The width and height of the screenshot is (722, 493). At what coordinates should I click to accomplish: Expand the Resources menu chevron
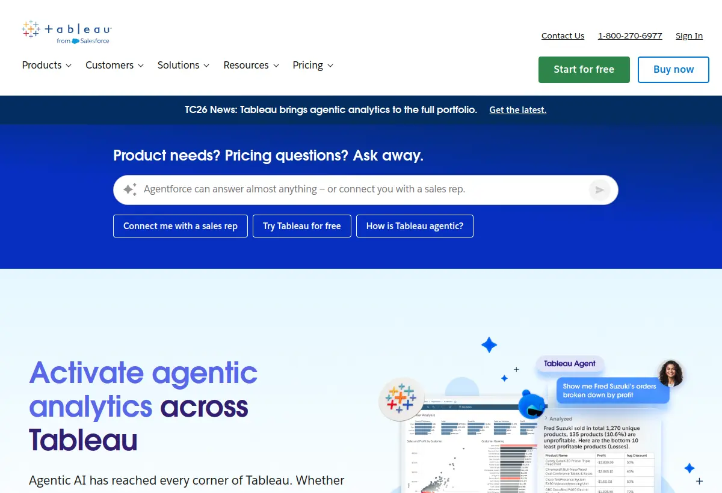click(x=276, y=66)
